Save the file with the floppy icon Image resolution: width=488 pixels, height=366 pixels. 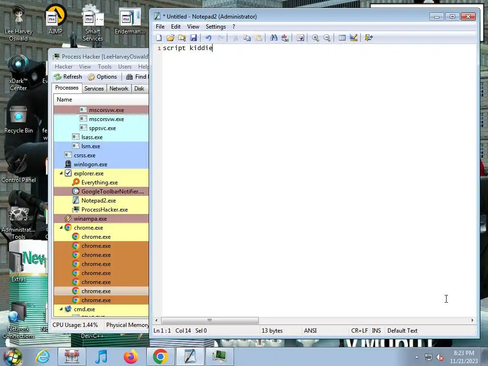pyautogui.click(x=193, y=38)
